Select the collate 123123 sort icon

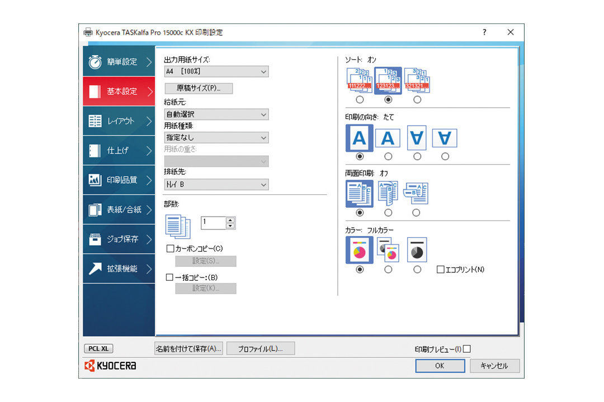click(x=388, y=81)
